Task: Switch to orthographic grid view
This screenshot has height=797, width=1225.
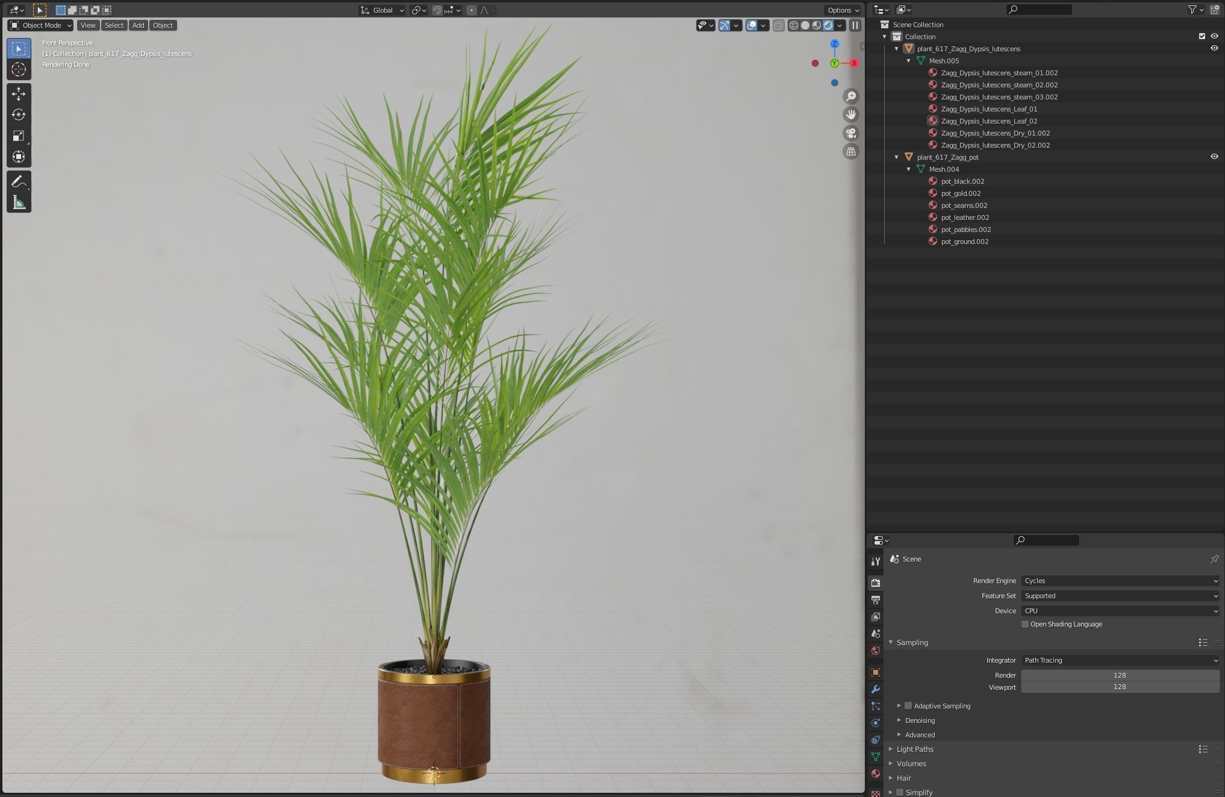Action: tap(851, 152)
